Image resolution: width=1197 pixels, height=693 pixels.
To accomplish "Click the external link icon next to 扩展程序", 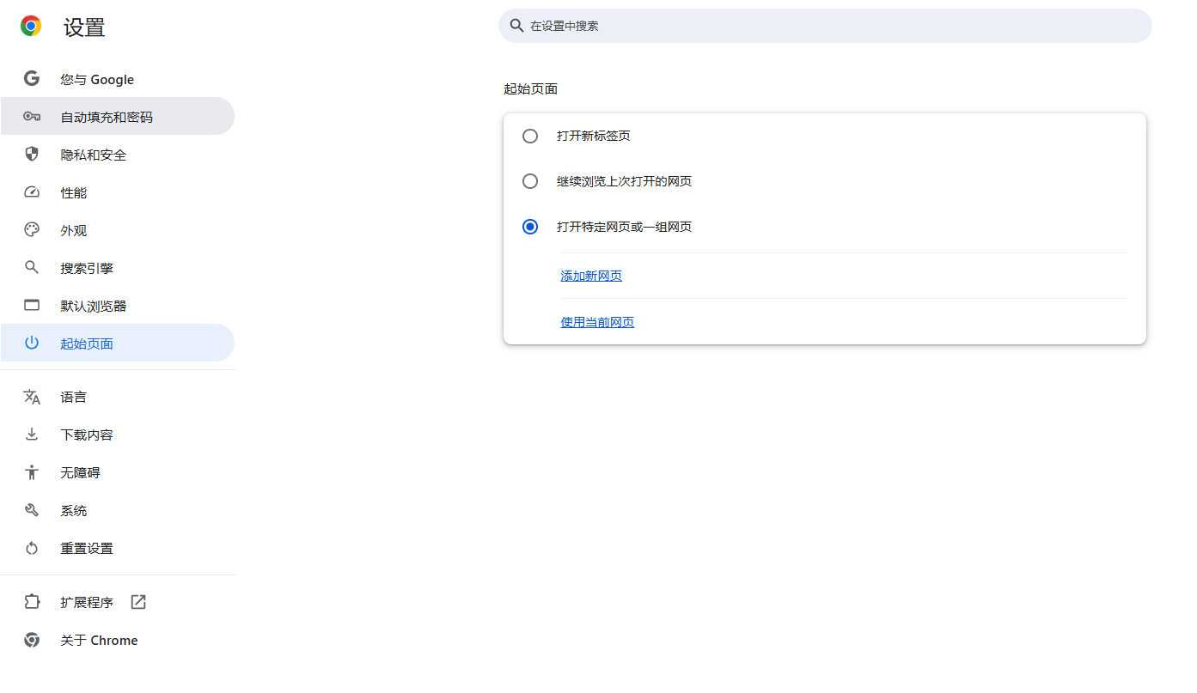I will (138, 602).
